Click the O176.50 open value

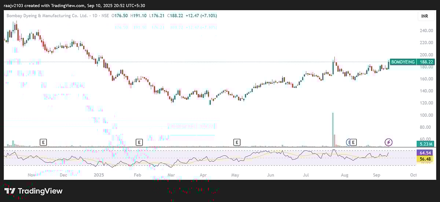(120, 16)
